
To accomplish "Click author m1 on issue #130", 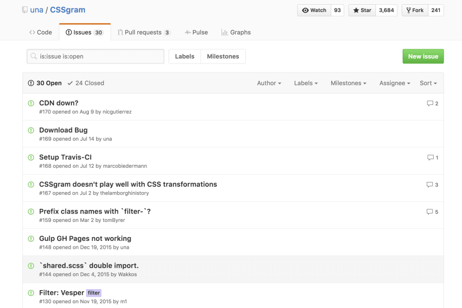I will 123,302.
